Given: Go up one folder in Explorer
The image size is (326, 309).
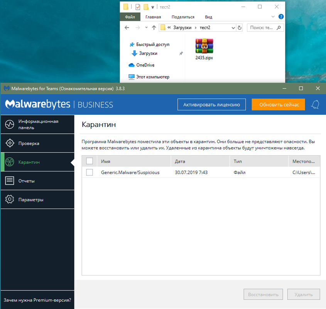Looking at the screenshot, I should pyautogui.click(x=154, y=27).
